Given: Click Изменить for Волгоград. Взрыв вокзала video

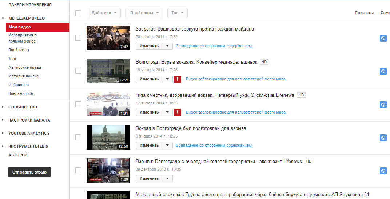Looking at the screenshot, I should [149, 79].
